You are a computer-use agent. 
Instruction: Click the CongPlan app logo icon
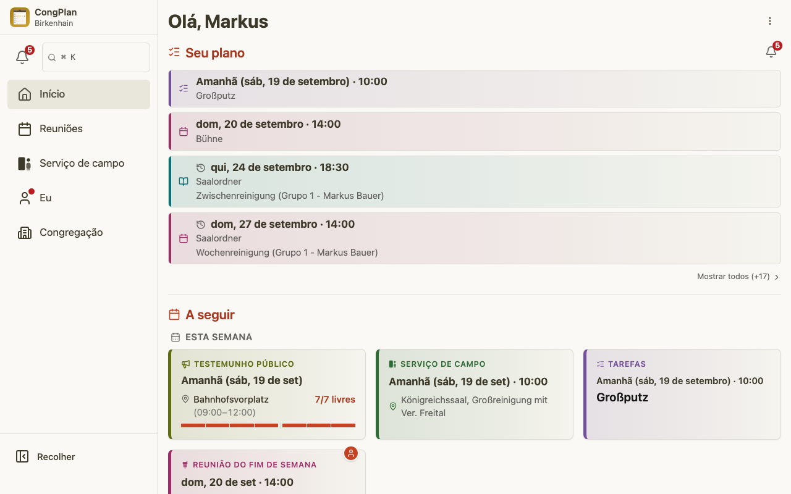[20, 17]
